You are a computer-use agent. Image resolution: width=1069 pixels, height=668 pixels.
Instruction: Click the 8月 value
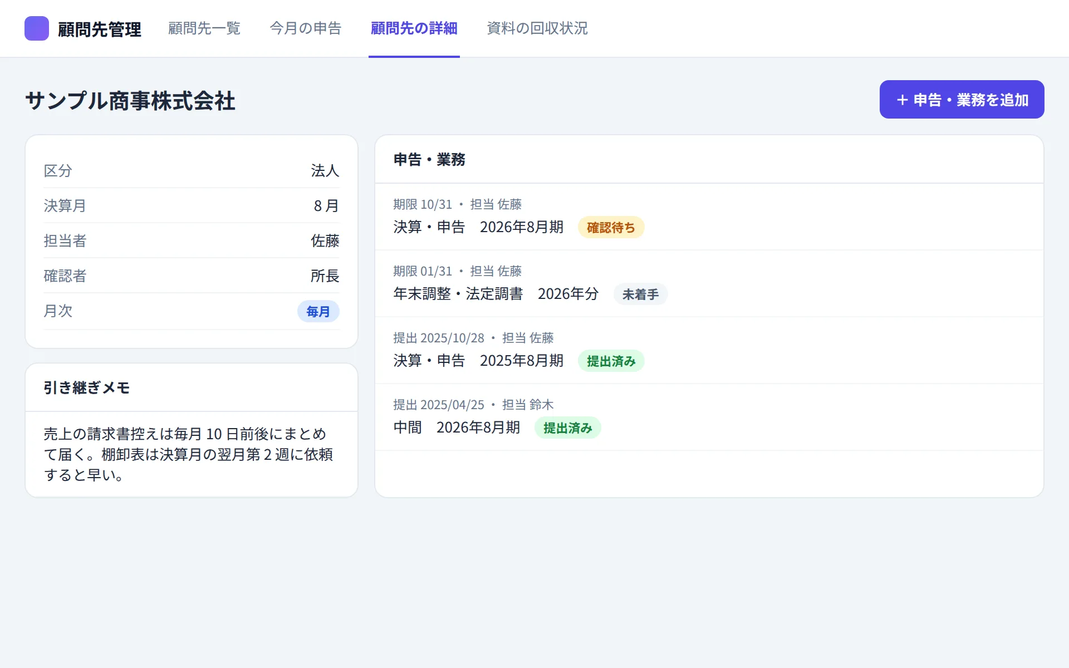click(x=326, y=206)
